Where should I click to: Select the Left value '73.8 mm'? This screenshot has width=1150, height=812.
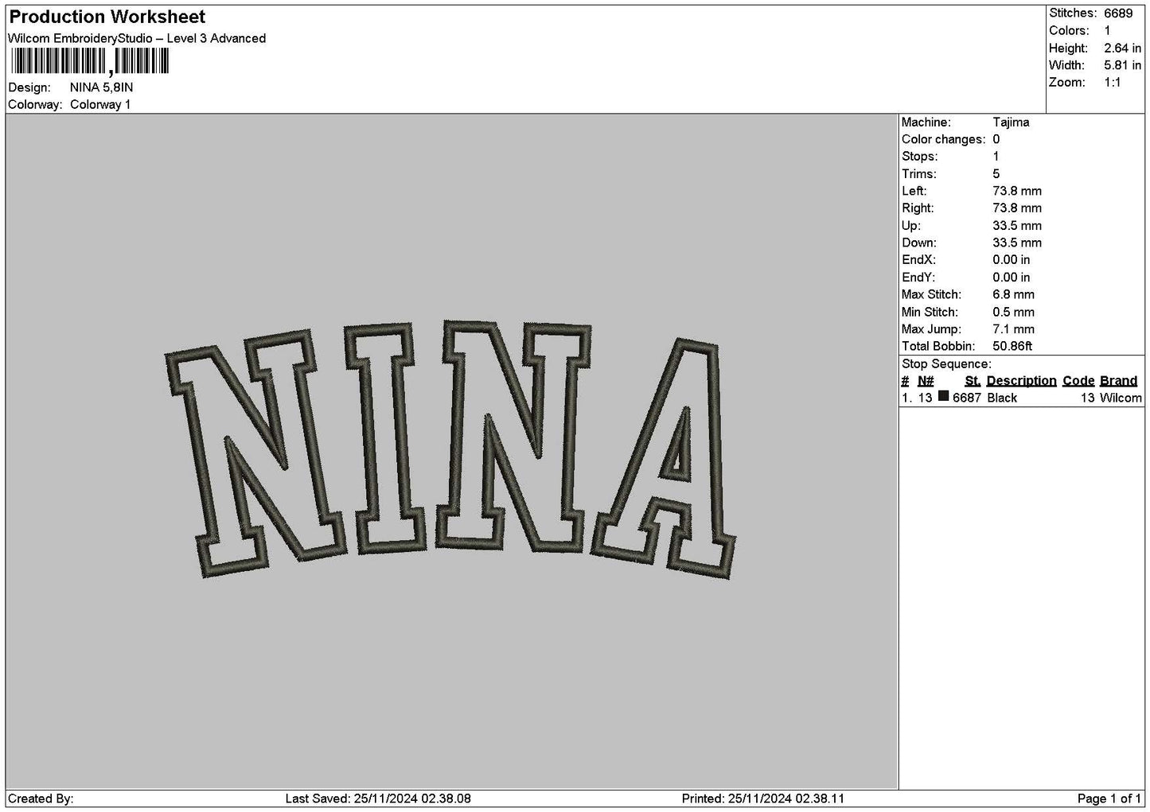(1017, 191)
